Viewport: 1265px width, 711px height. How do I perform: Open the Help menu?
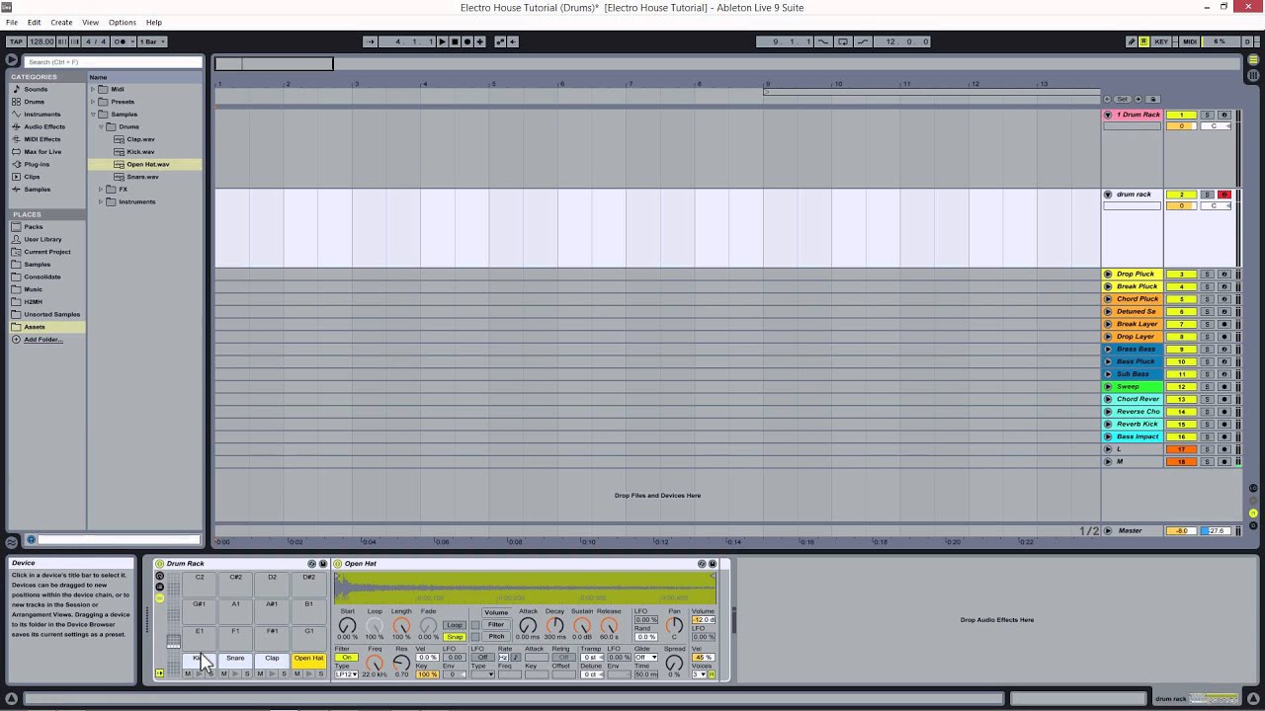pos(154,22)
